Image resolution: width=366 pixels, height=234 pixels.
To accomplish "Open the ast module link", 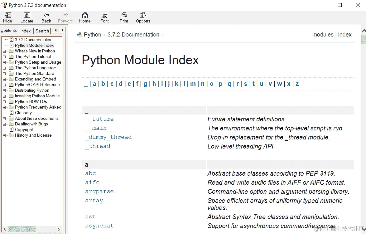I will [90, 217].
